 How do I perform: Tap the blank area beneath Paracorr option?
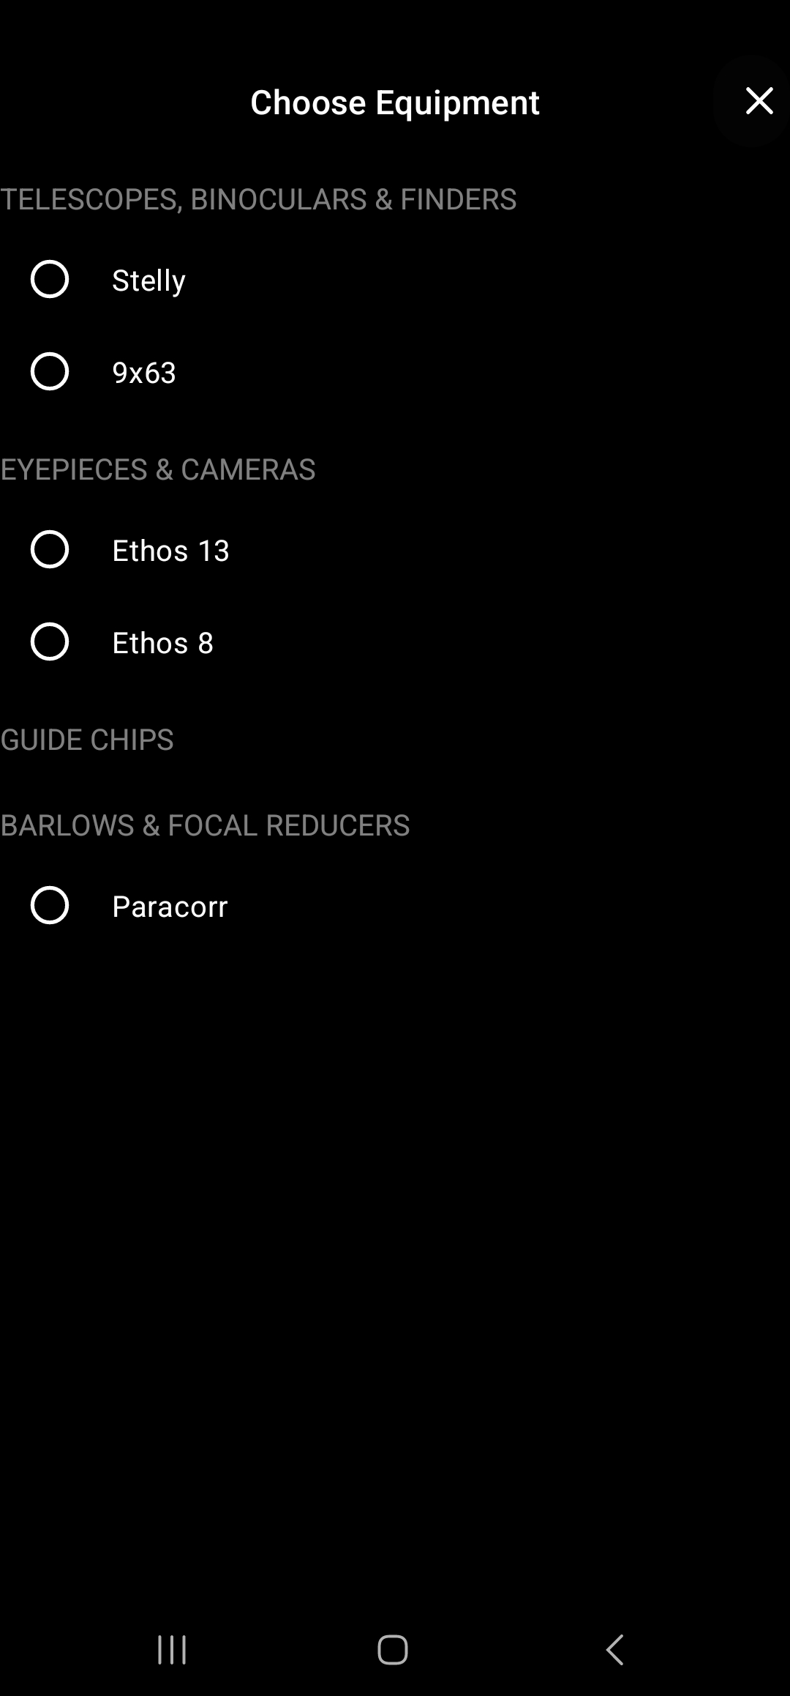[x=395, y=1245]
